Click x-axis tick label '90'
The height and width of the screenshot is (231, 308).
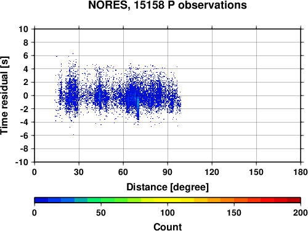point(168,172)
